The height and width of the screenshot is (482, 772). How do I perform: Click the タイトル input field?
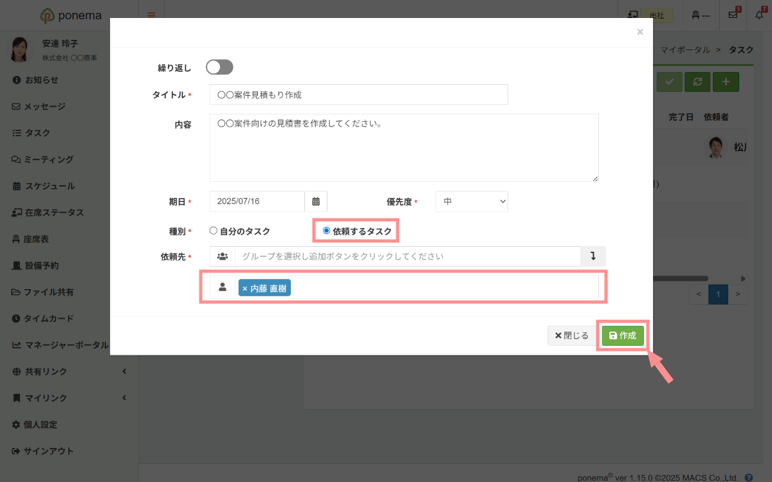click(358, 94)
